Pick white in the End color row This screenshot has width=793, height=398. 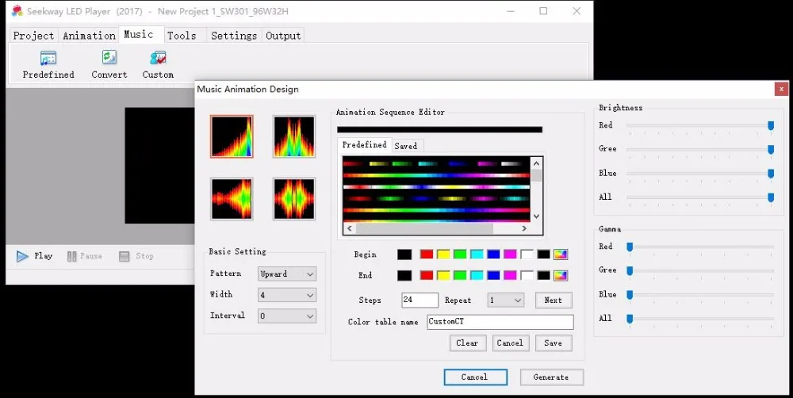527,276
